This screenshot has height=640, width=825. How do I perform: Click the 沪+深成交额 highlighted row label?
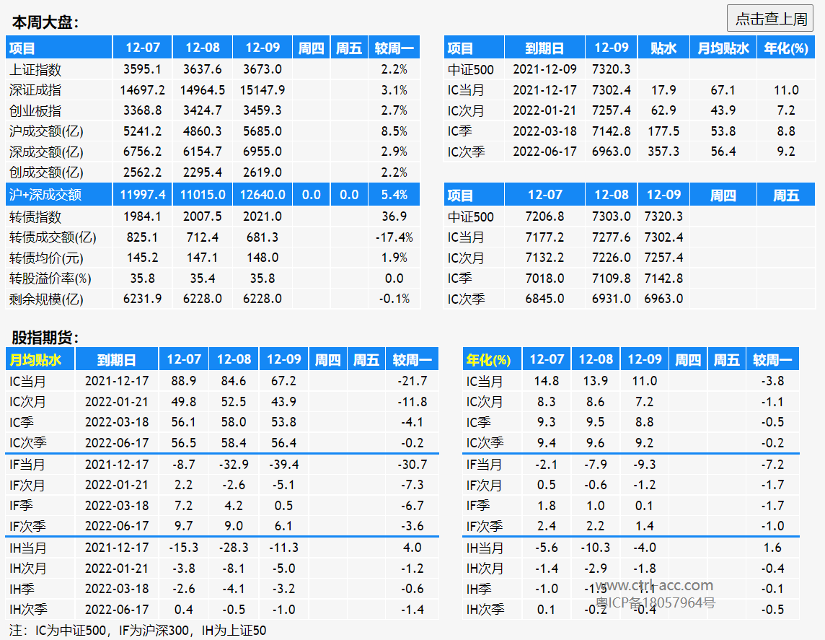[45, 195]
